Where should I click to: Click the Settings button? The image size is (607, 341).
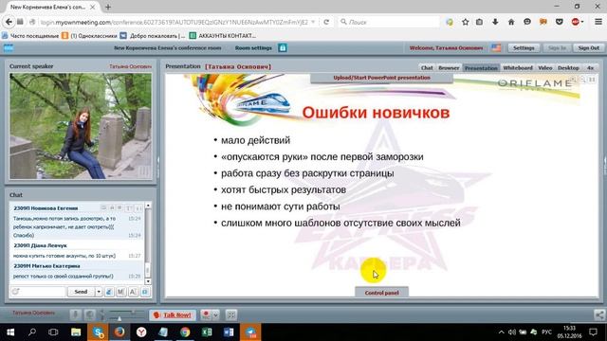coord(524,48)
